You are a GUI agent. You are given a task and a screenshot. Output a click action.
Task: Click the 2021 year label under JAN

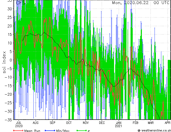[119, 126]
